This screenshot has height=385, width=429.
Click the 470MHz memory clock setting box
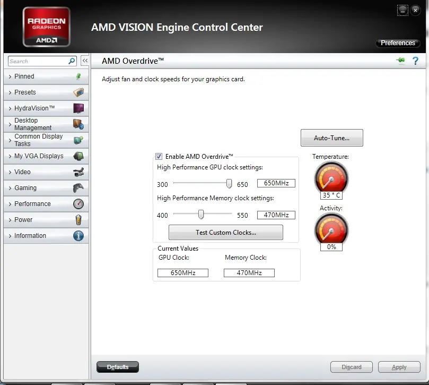pyautogui.click(x=276, y=215)
